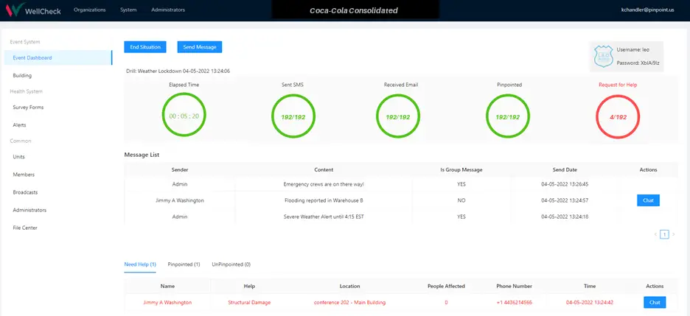
Task: Switch to the UnPinpointed (0) tab
Action: (x=231, y=264)
